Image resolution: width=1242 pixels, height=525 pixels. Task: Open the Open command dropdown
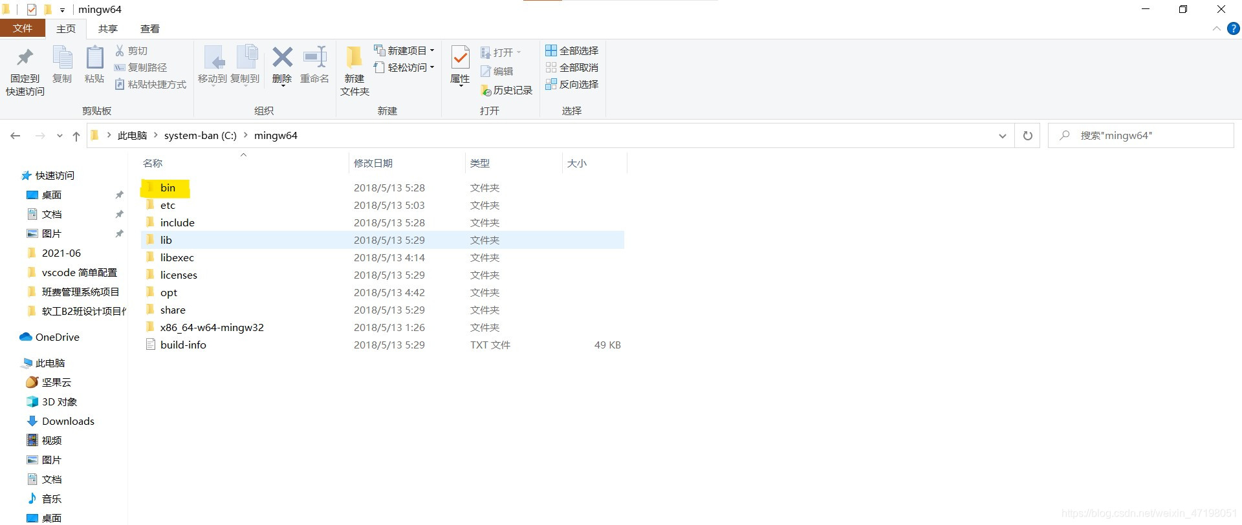[x=519, y=52]
